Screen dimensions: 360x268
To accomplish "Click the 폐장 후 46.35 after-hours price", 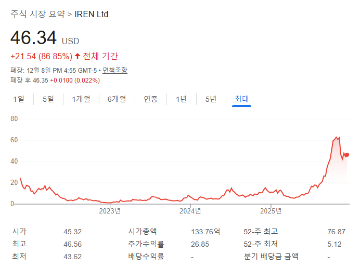I will (x=29, y=81).
